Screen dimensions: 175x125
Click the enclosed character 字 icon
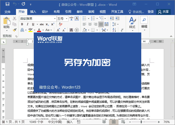tap(77, 30)
